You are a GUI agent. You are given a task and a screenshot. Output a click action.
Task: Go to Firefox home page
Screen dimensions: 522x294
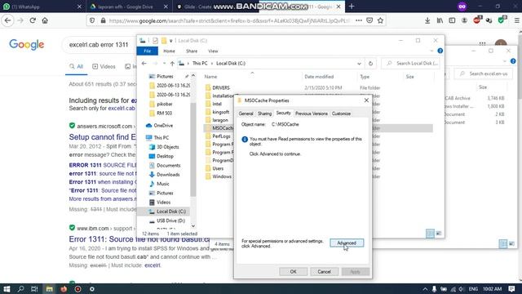coord(45,20)
